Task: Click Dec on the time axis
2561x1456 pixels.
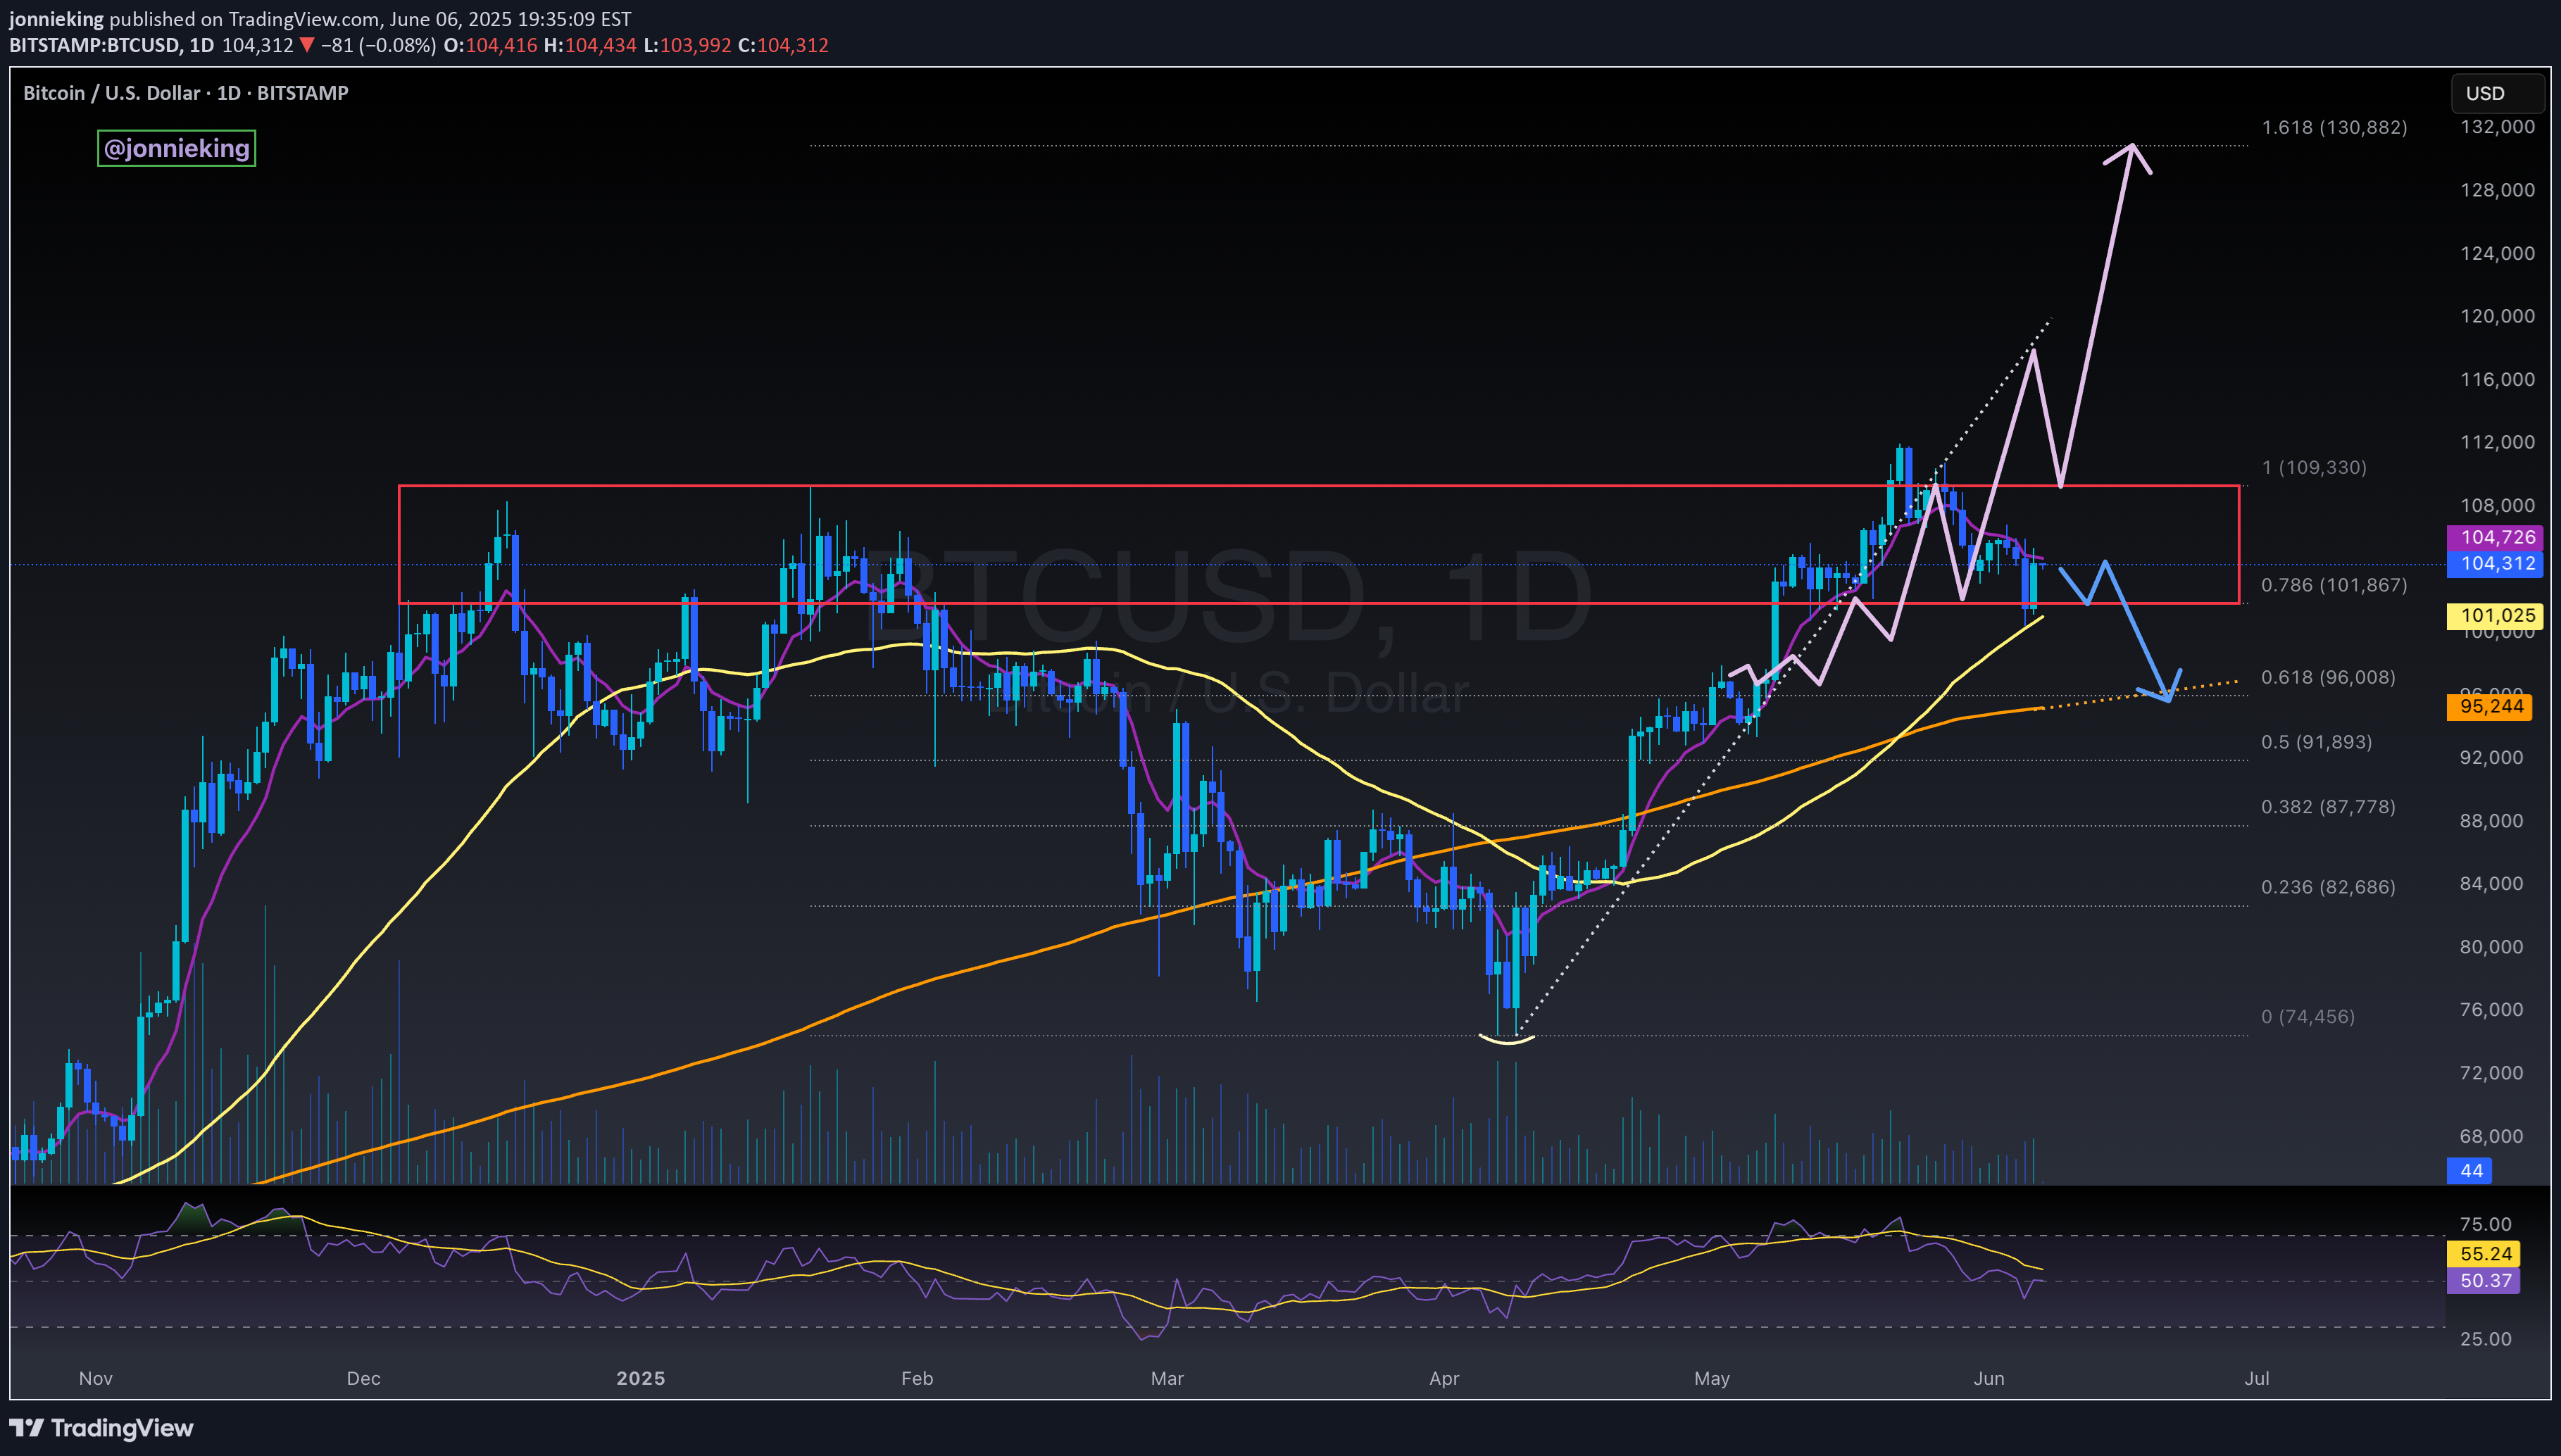Action: [363, 1378]
